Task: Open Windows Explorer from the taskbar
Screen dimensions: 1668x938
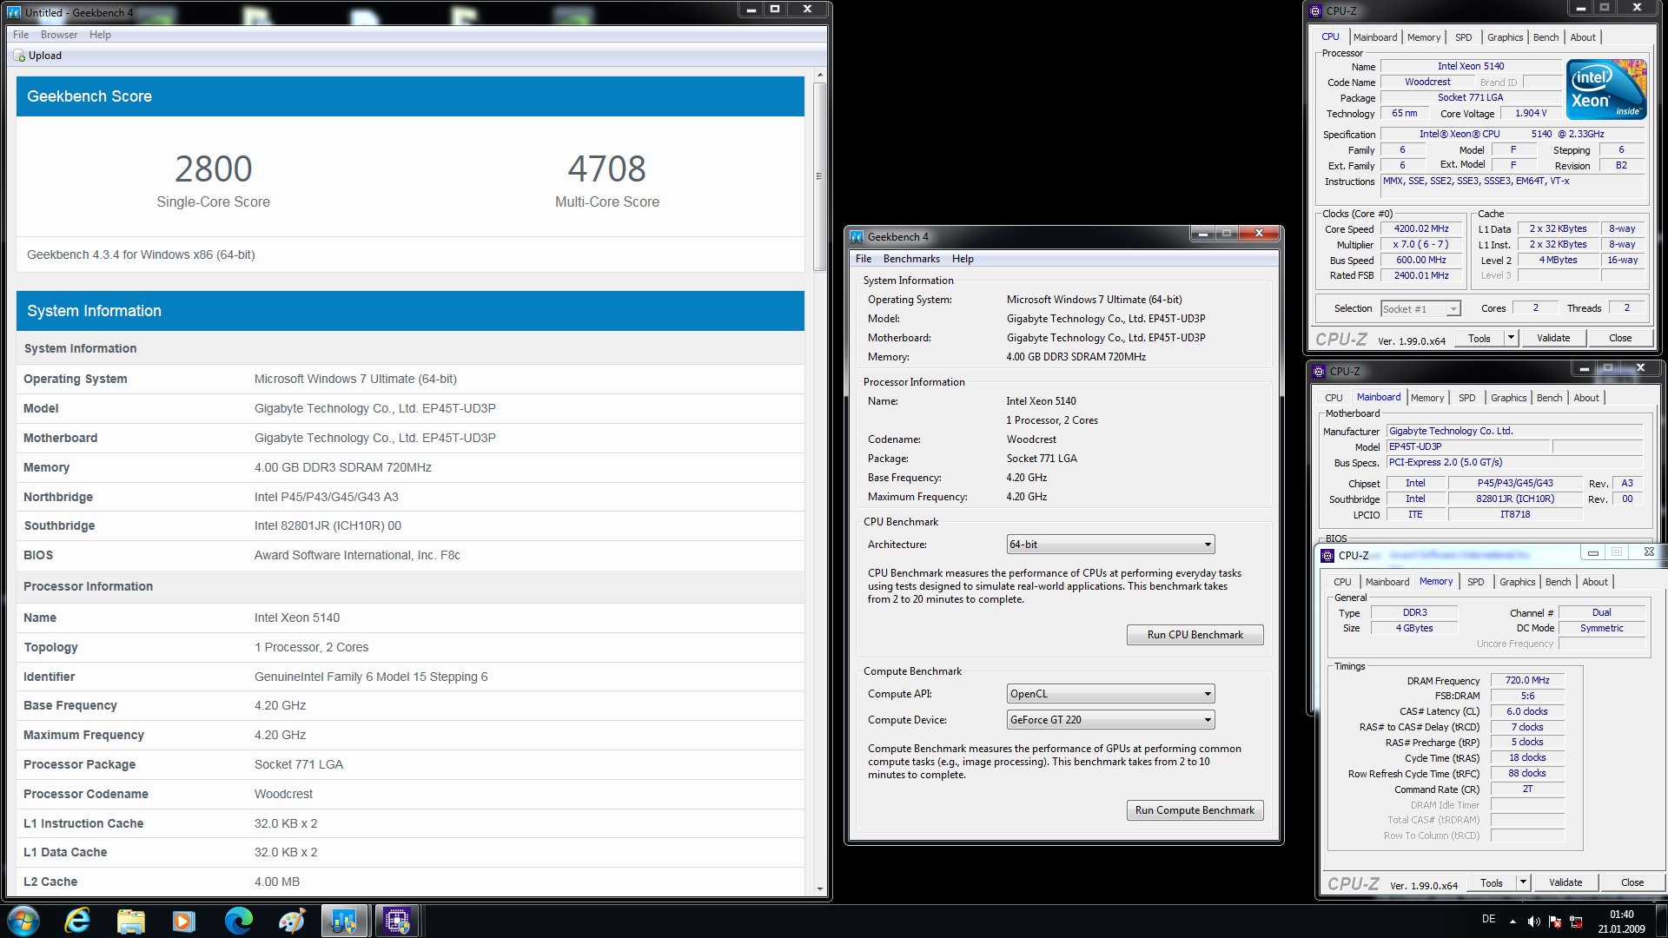Action: tap(131, 921)
